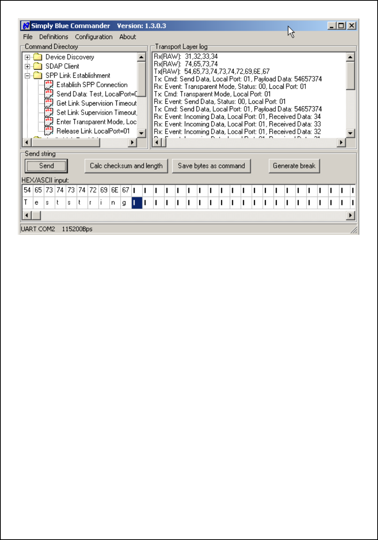Click the Release Link LocalPort=01 command icon
Screen dimensions: 378x540
click(x=49, y=131)
